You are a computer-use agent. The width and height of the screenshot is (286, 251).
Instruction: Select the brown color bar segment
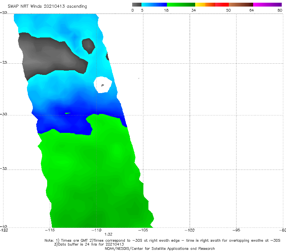tap(241, 5)
